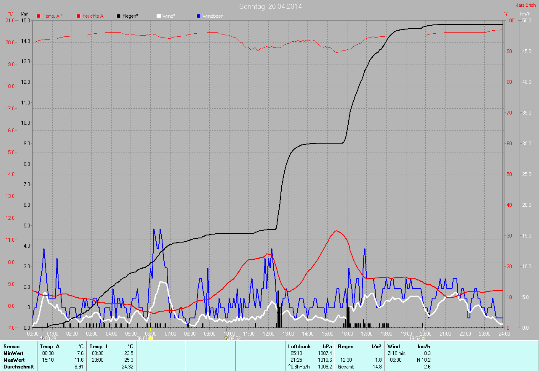Click the 'Wind' column header in the table

click(x=394, y=347)
